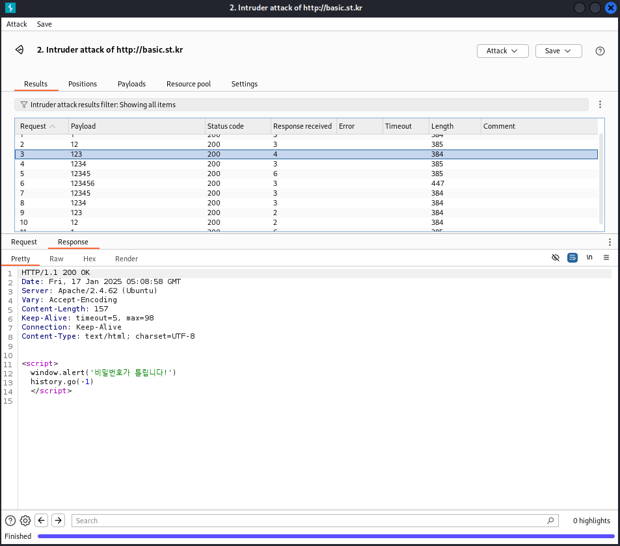Open the help icon near Save button

pyautogui.click(x=600, y=51)
